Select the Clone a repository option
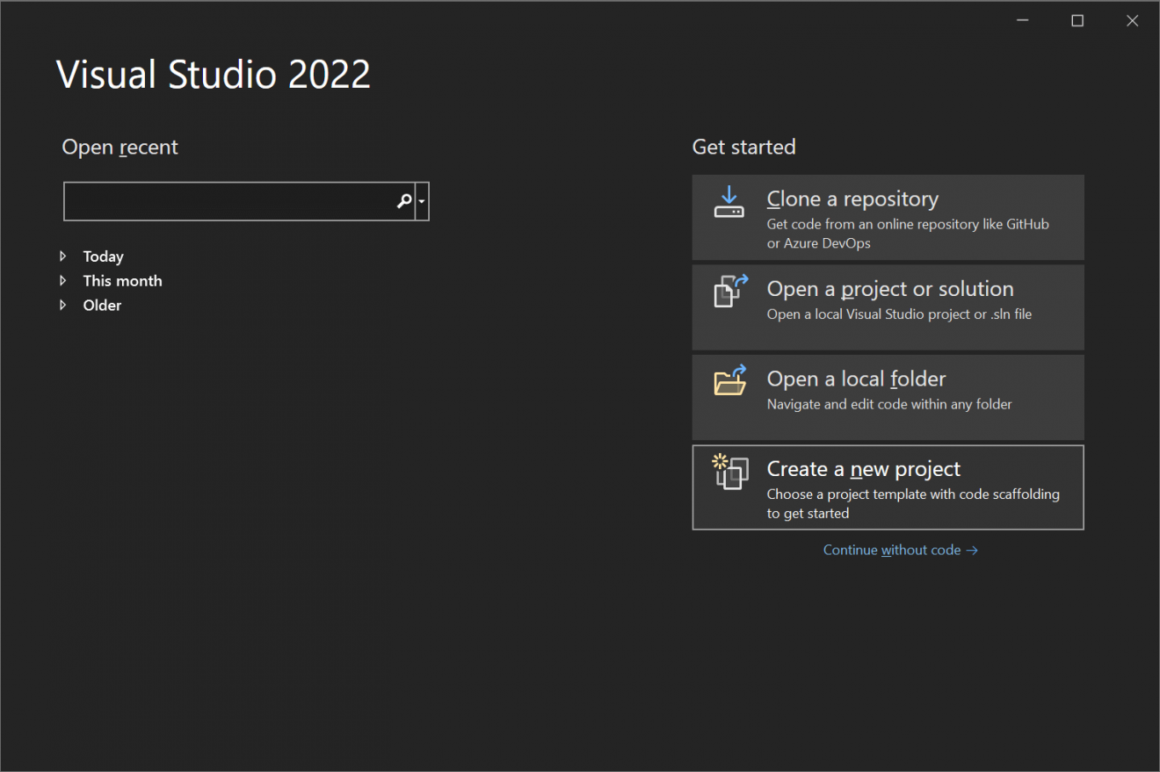 888,217
